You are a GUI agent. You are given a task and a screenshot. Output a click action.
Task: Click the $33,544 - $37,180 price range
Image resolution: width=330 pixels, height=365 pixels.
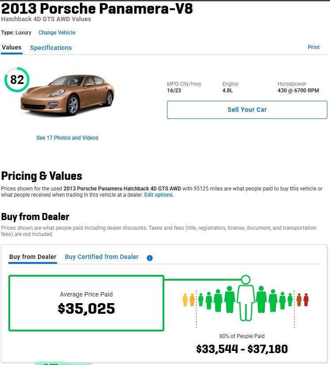[x=242, y=349]
